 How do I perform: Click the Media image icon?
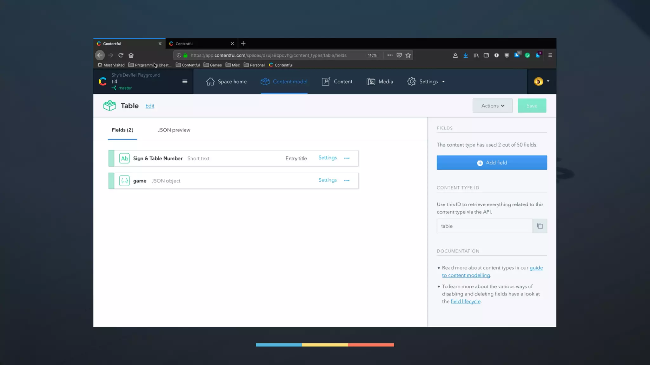click(371, 81)
